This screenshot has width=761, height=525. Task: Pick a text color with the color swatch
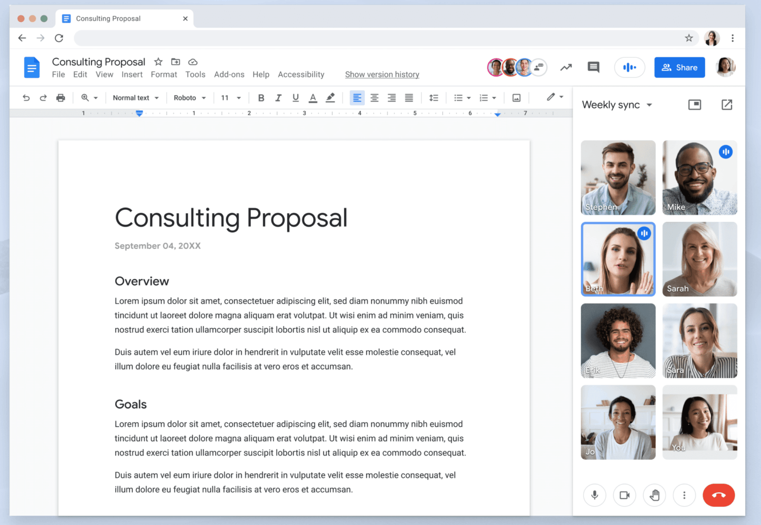point(313,97)
